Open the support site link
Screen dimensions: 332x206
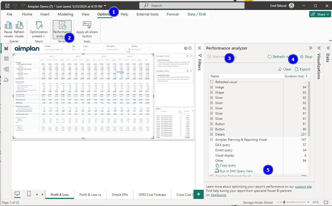(303, 187)
